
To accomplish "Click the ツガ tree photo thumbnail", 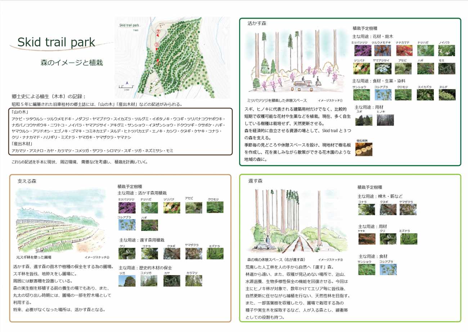I will pos(127,281).
